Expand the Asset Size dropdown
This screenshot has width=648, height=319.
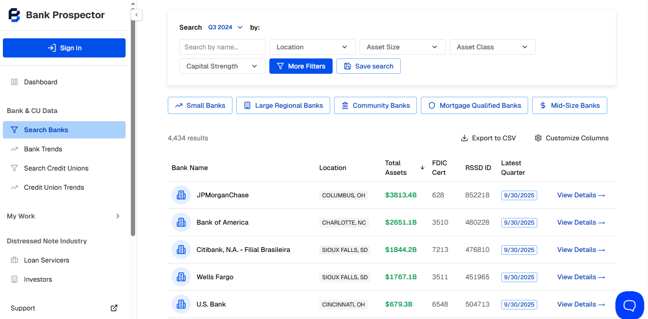(x=402, y=47)
